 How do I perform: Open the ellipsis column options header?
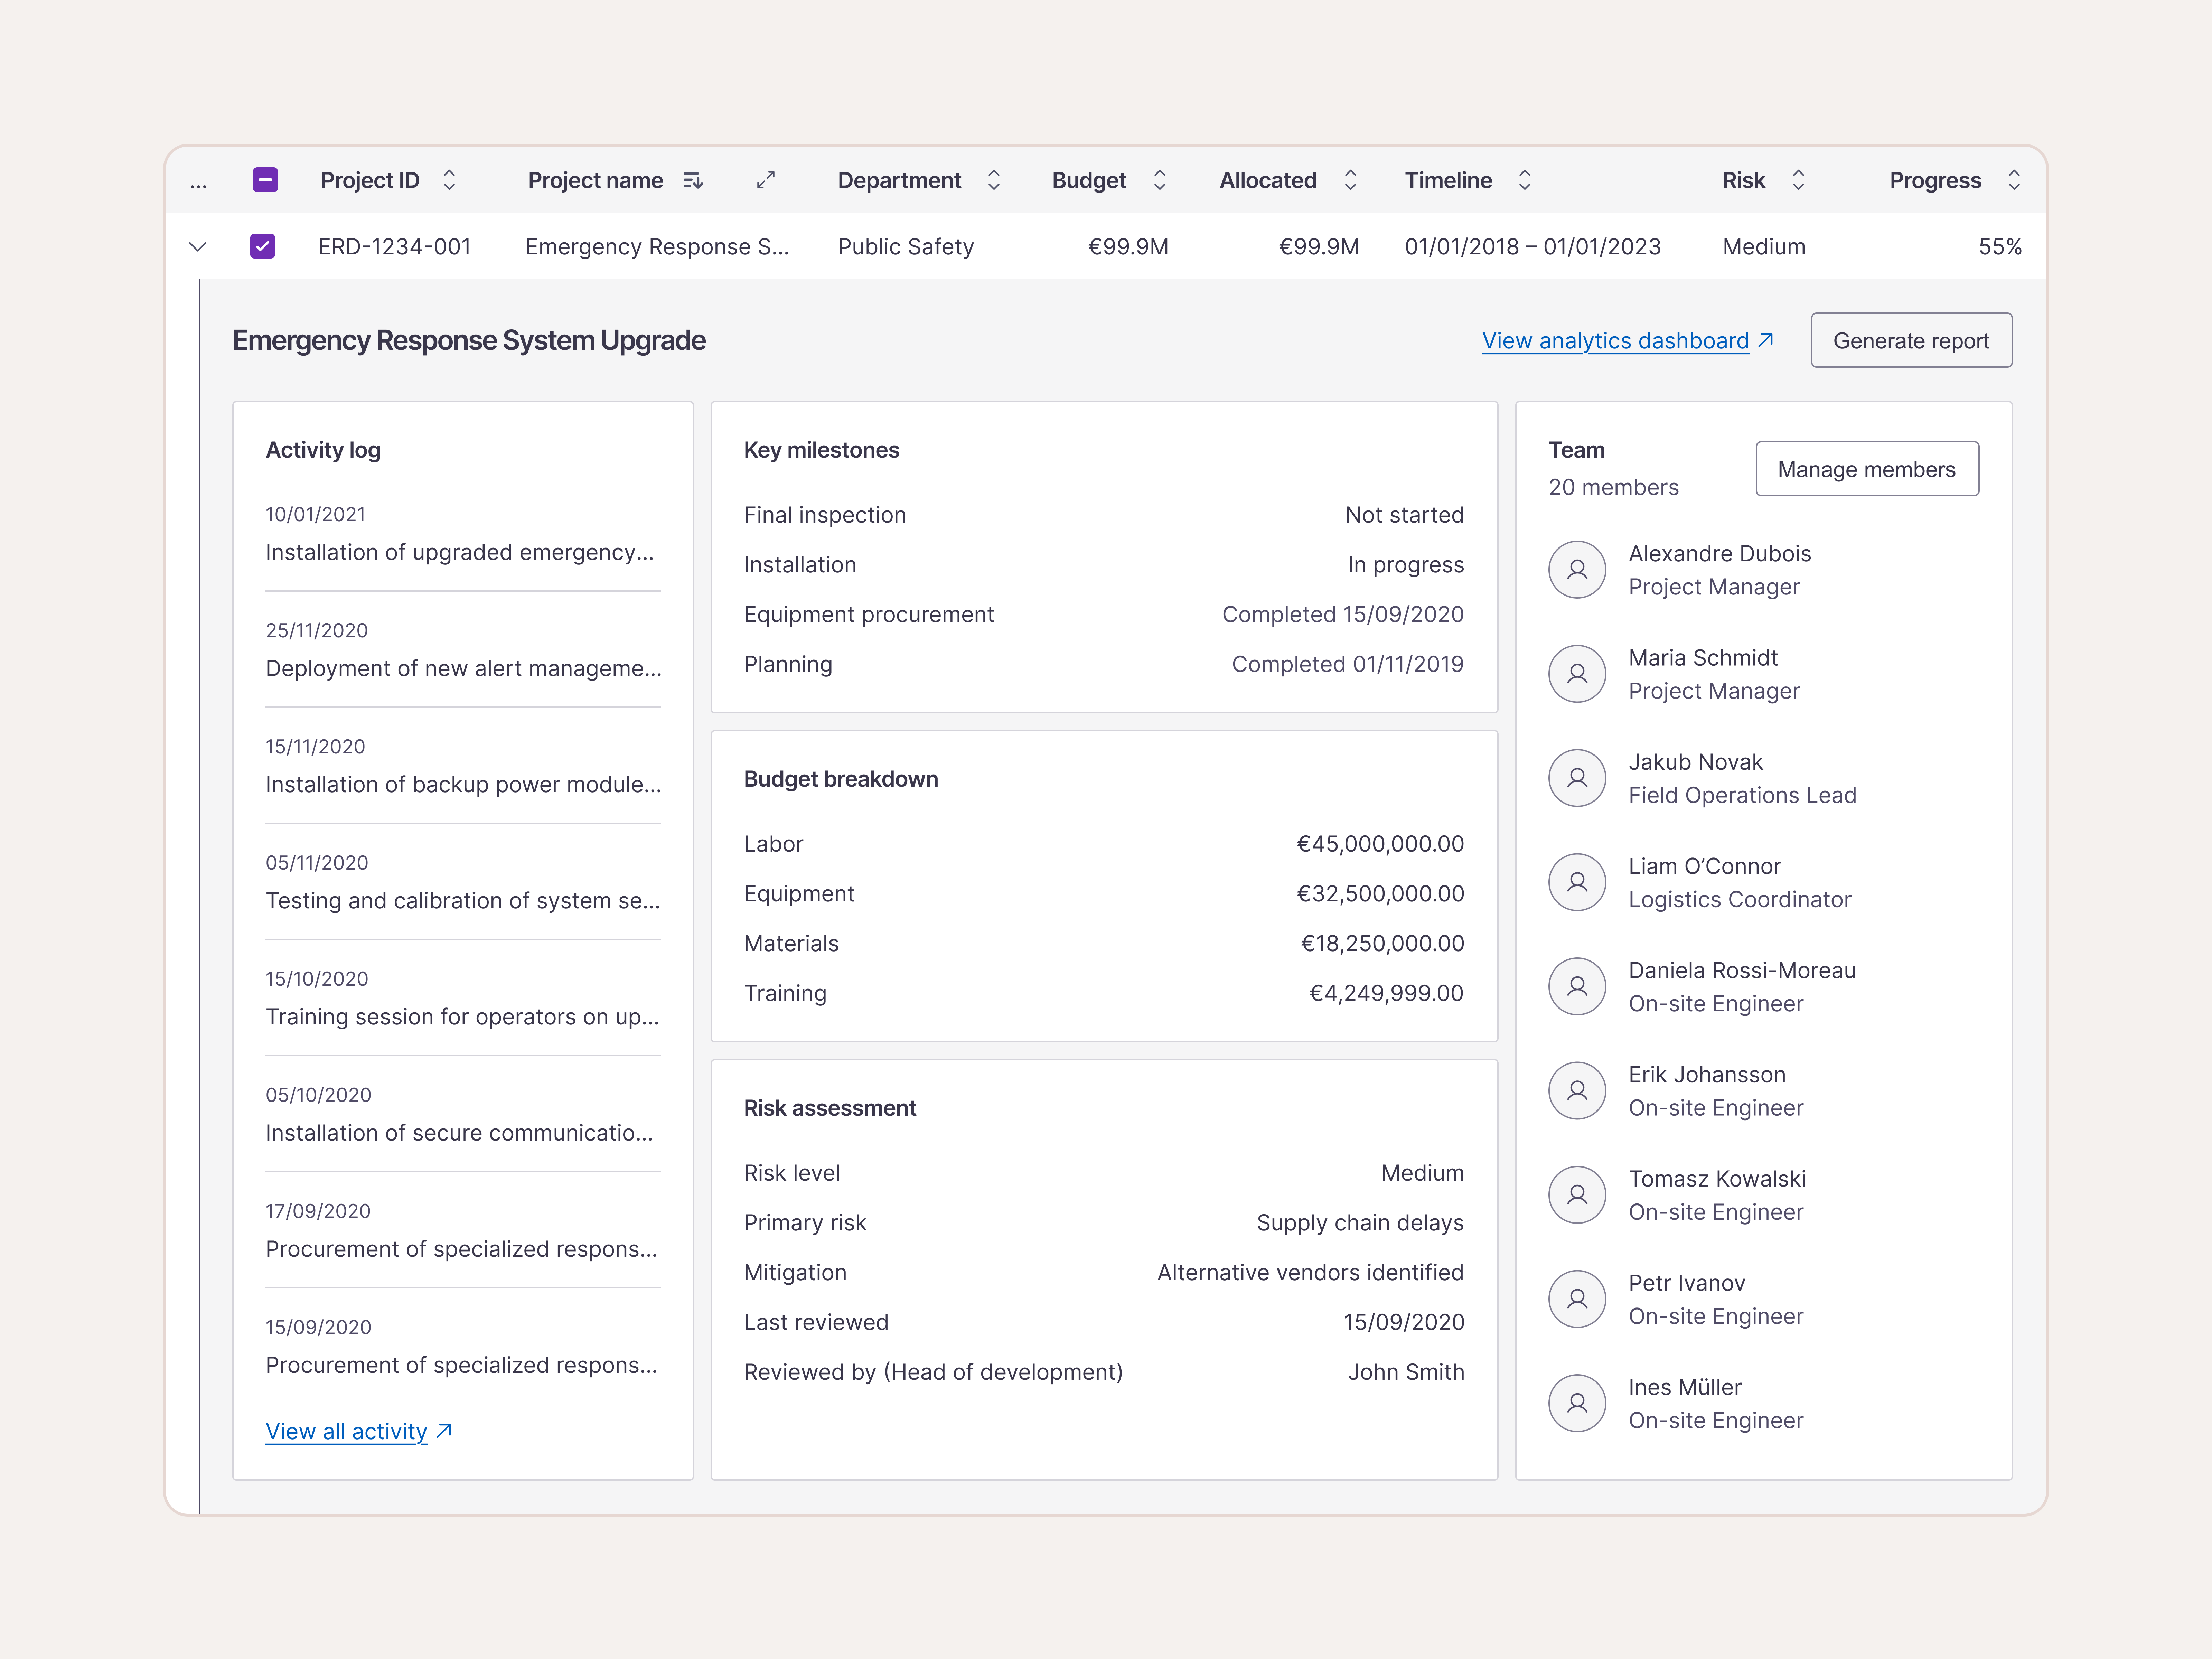pos(198,184)
